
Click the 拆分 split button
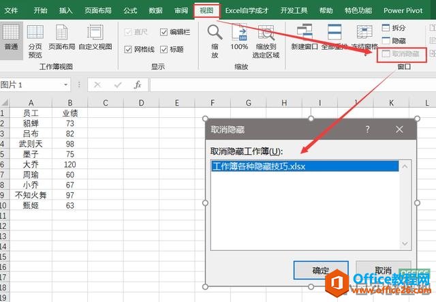point(394,27)
